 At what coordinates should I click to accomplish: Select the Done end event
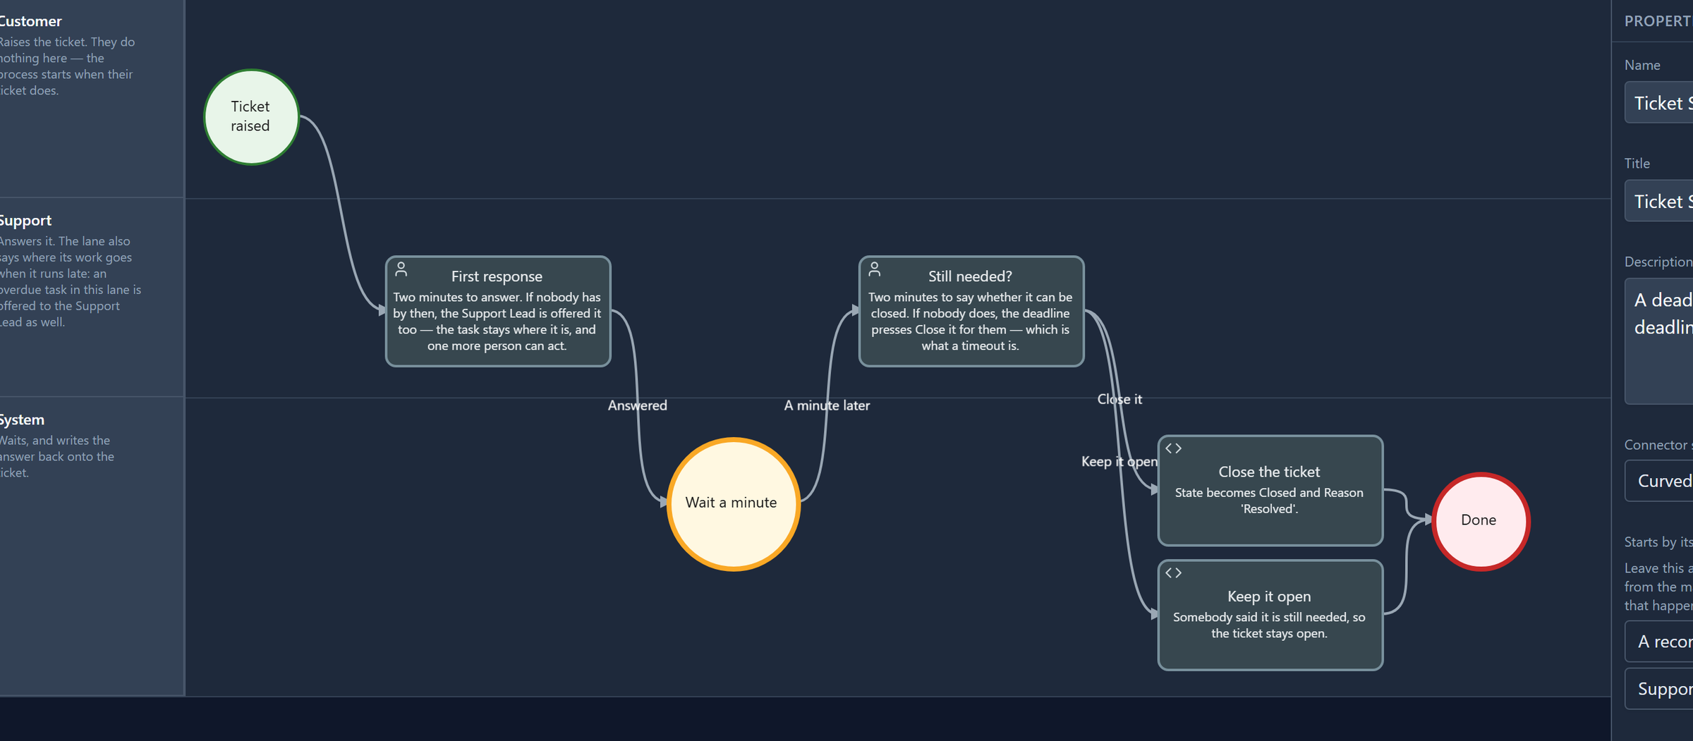click(1480, 521)
